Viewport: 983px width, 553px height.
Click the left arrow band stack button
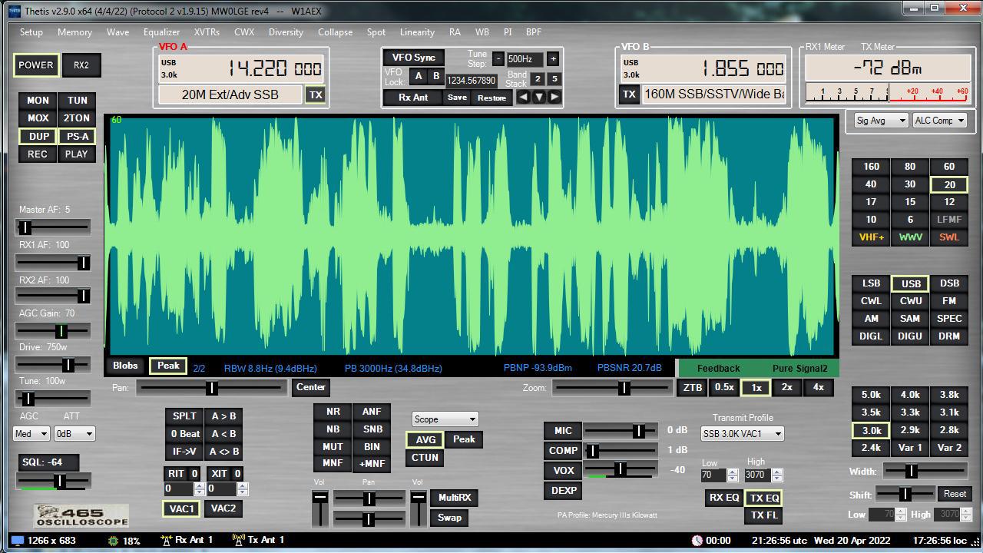(x=523, y=97)
